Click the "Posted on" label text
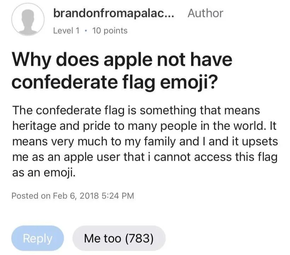Viewport: 290px width, 255px height. 31,195
